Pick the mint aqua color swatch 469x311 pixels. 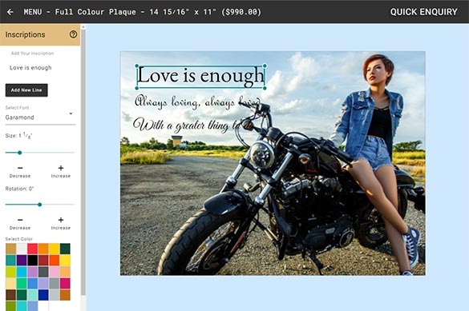(32, 295)
